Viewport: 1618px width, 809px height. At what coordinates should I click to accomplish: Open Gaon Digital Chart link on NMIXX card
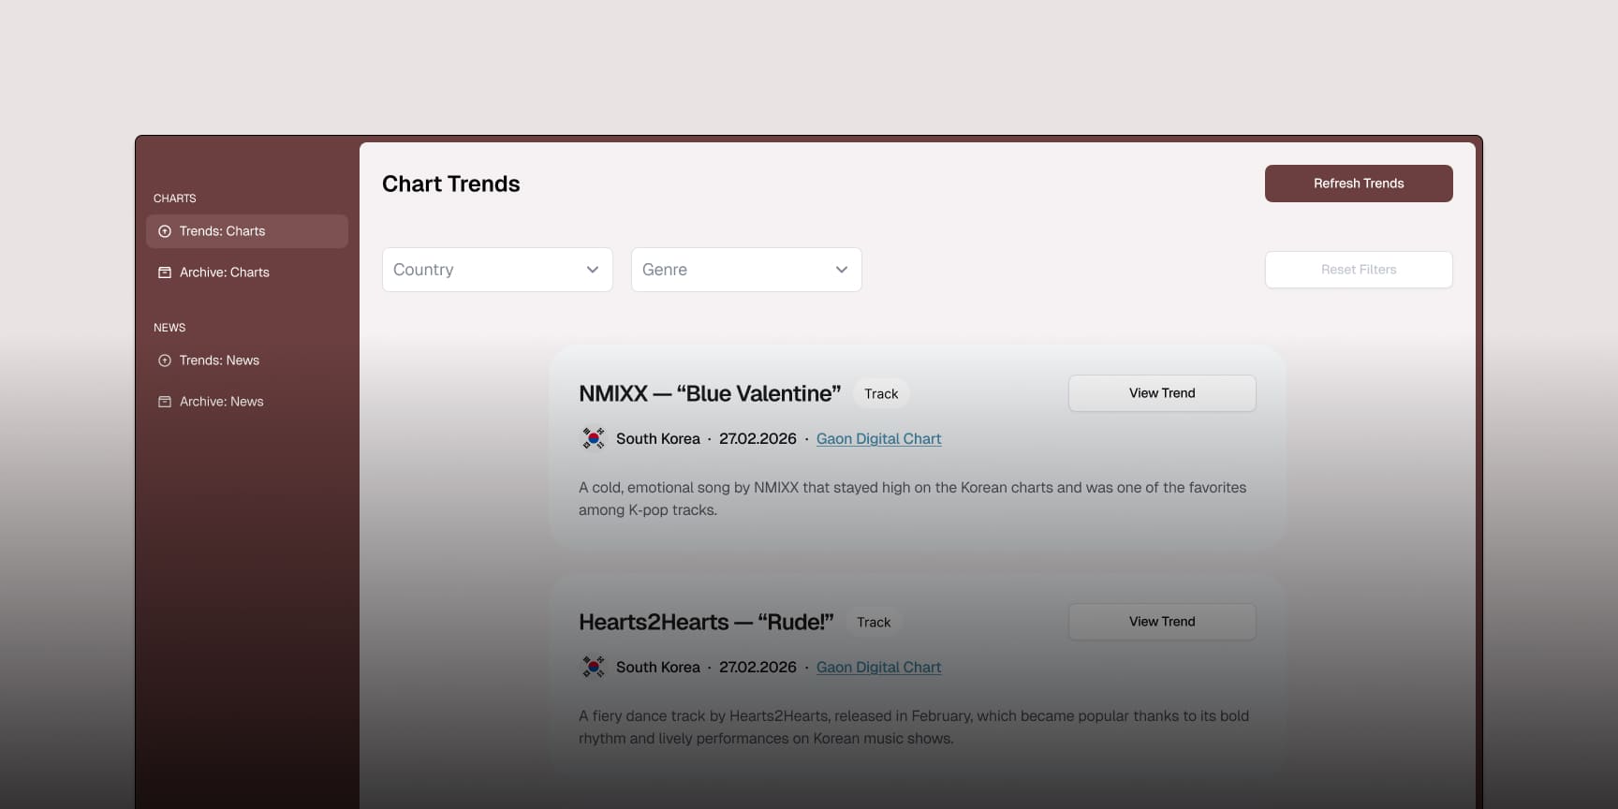tap(878, 438)
